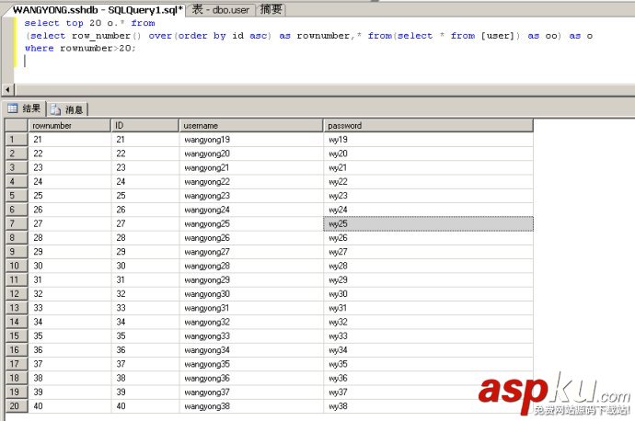Click 'where rownumber>20;' line in editor
The width and height of the screenshot is (635, 421).
tap(80, 48)
